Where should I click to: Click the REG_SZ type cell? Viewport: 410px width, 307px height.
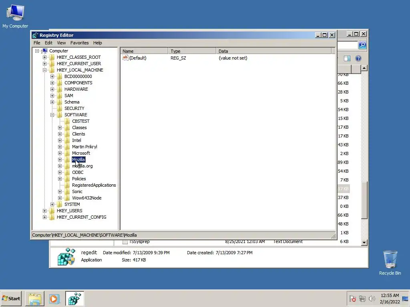click(178, 58)
